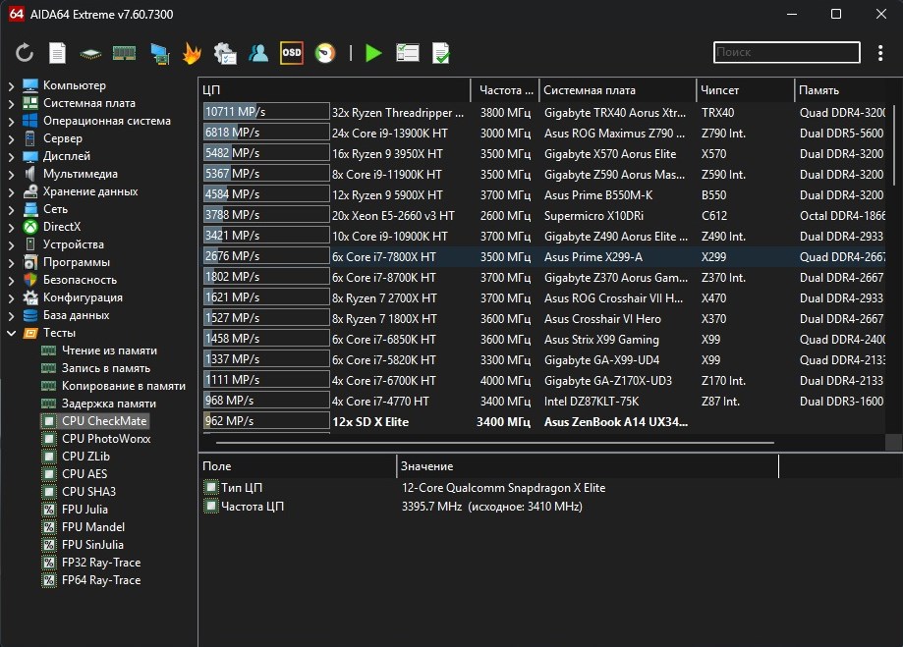
Task: Open the flame stability test icon
Action: [x=192, y=53]
